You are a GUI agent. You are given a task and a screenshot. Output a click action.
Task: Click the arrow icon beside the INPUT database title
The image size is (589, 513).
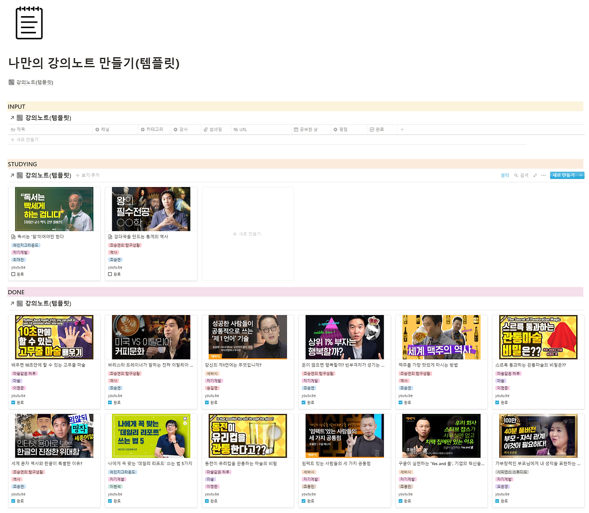tap(12, 118)
